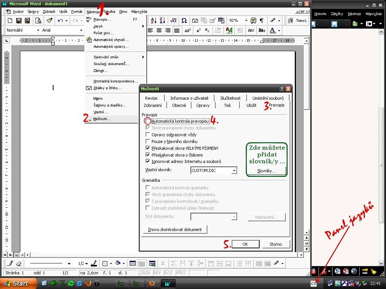
Task: Switch to the Zobrazení tab
Action: point(153,105)
